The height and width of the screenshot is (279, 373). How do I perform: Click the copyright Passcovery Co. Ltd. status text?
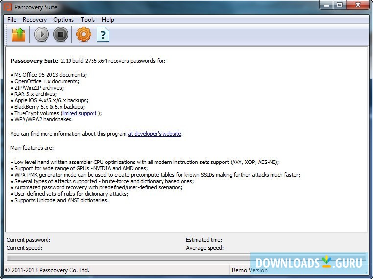pos(47,270)
